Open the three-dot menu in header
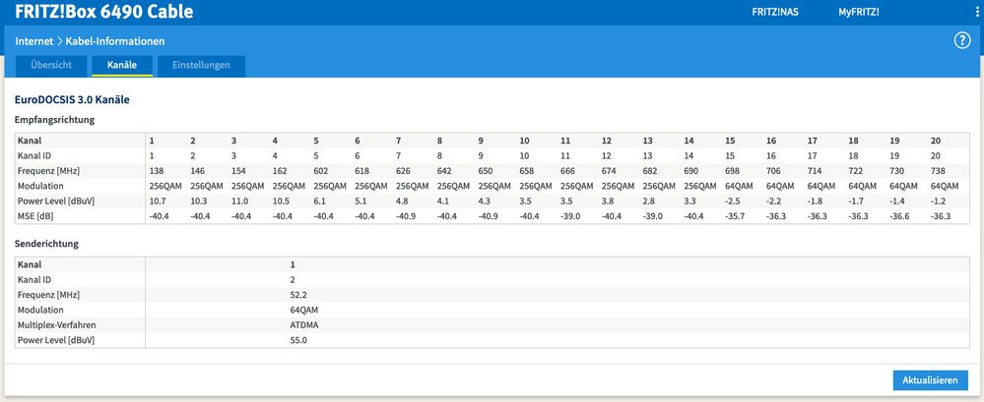The width and height of the screenshot is (984, 402). pos(979,11)
